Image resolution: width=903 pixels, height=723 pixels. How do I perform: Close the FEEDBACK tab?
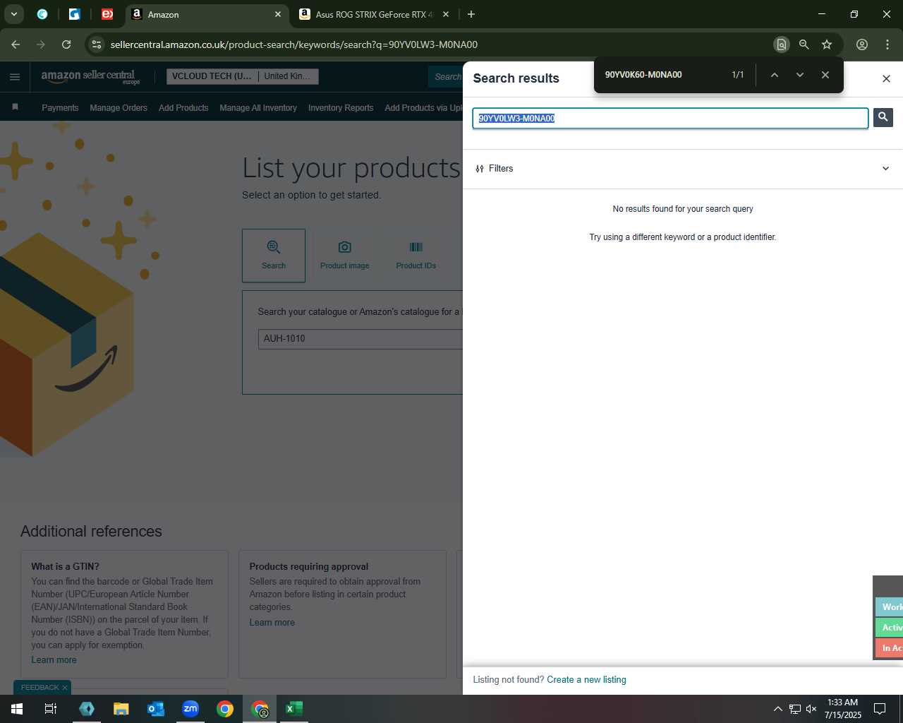pos(65,688)
